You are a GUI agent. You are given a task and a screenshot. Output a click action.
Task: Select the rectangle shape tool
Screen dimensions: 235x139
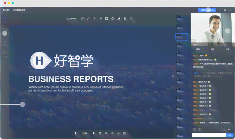pyautogui.click(x=107, y=19)
